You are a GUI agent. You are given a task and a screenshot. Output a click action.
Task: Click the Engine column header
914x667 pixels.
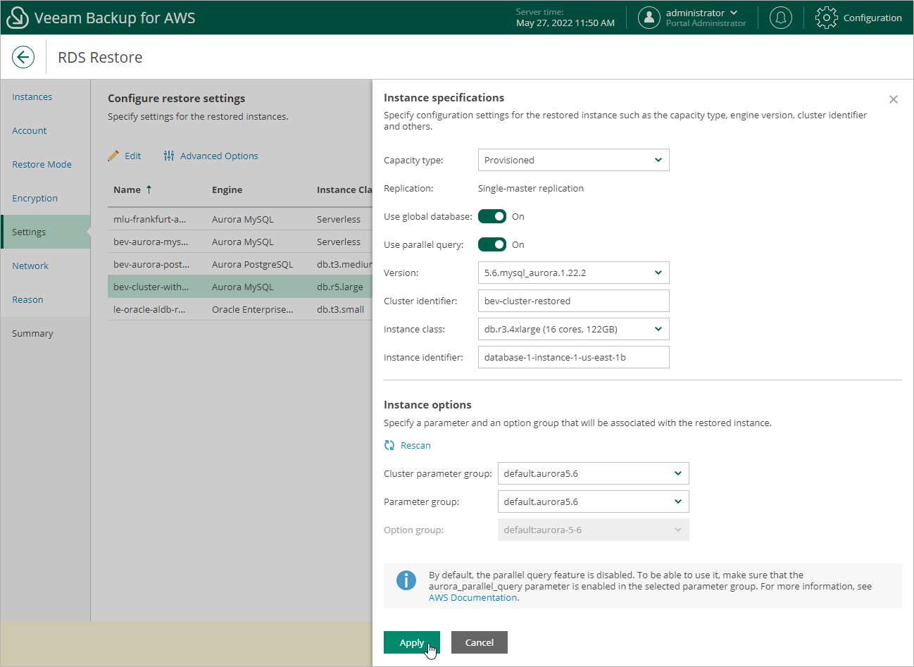click(227, 189)
